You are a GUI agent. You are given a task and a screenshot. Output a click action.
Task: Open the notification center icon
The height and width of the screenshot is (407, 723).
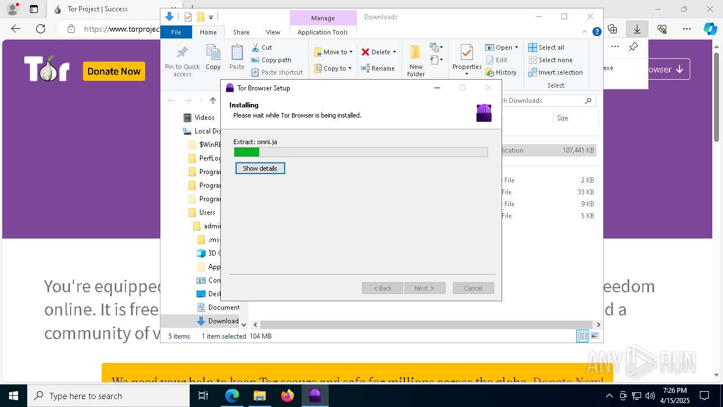click(x=704, y=396)
